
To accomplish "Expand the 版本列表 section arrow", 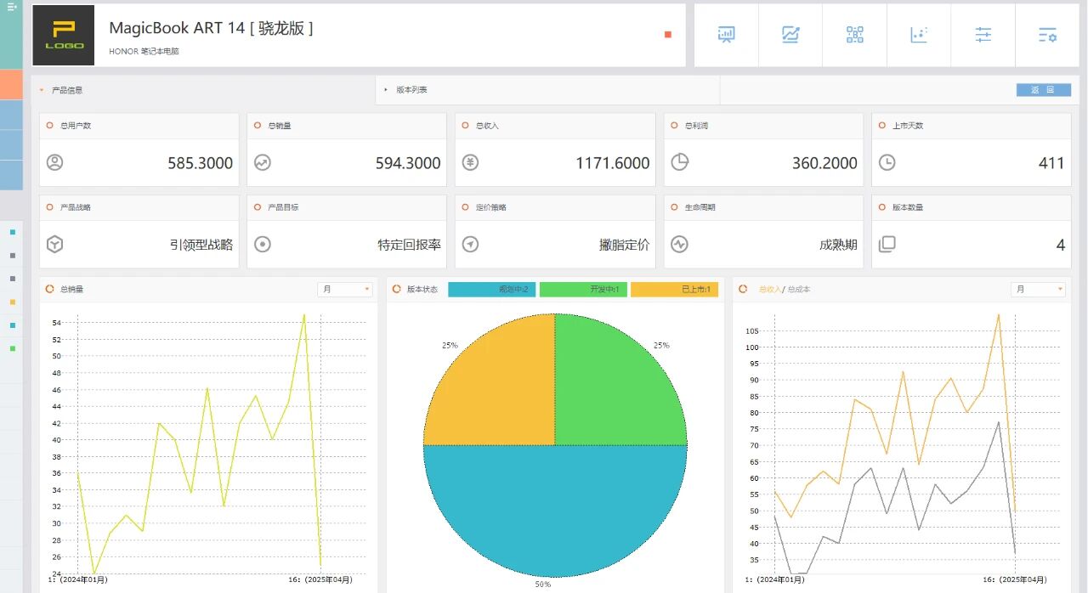I will (385, 89).
